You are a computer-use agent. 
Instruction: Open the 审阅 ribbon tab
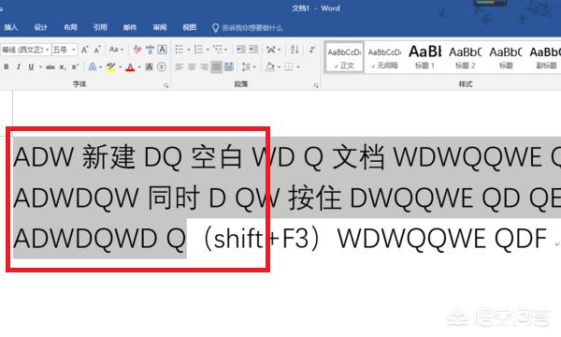click(160, 27)
